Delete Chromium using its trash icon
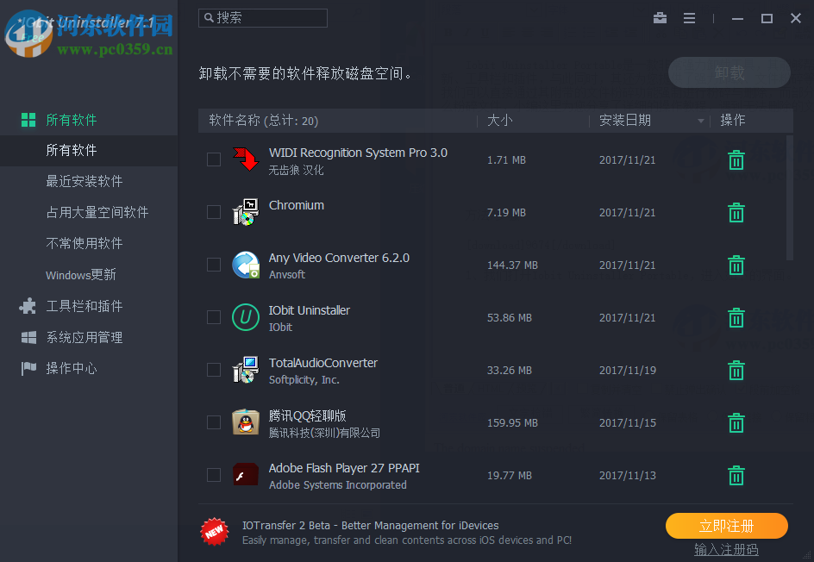This screenshot has width=814, height=562. [736, 212]
